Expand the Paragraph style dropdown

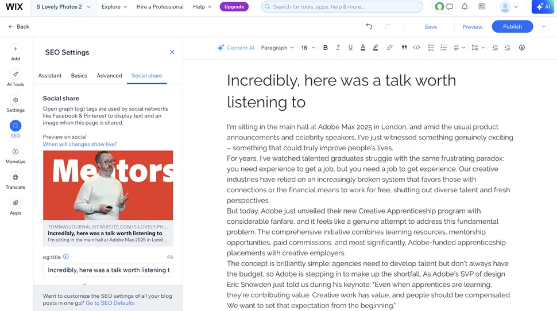pyautogui.click(x=277, y=48)
